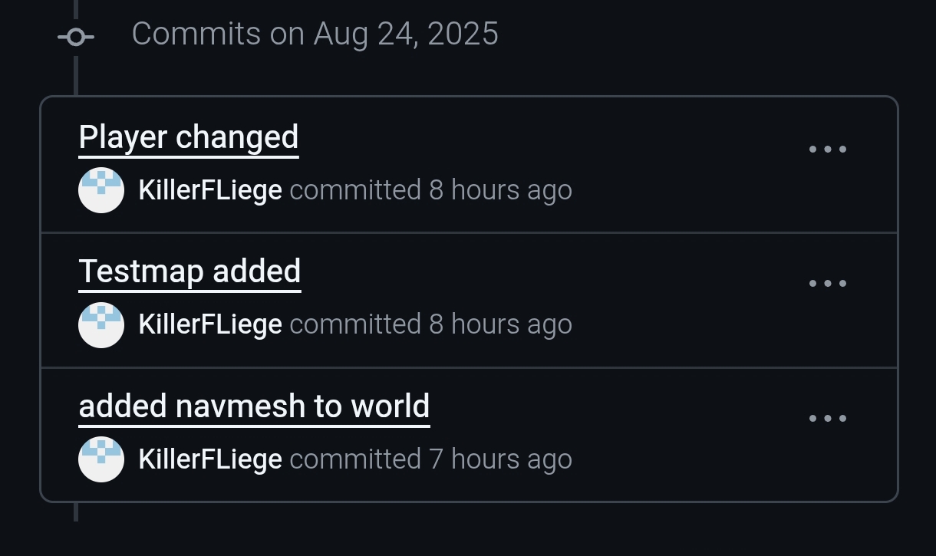Viewport: 936px width, 556px height.
Task: Click the word "committed" in the navmesh commit row
Action: point(355,459)
